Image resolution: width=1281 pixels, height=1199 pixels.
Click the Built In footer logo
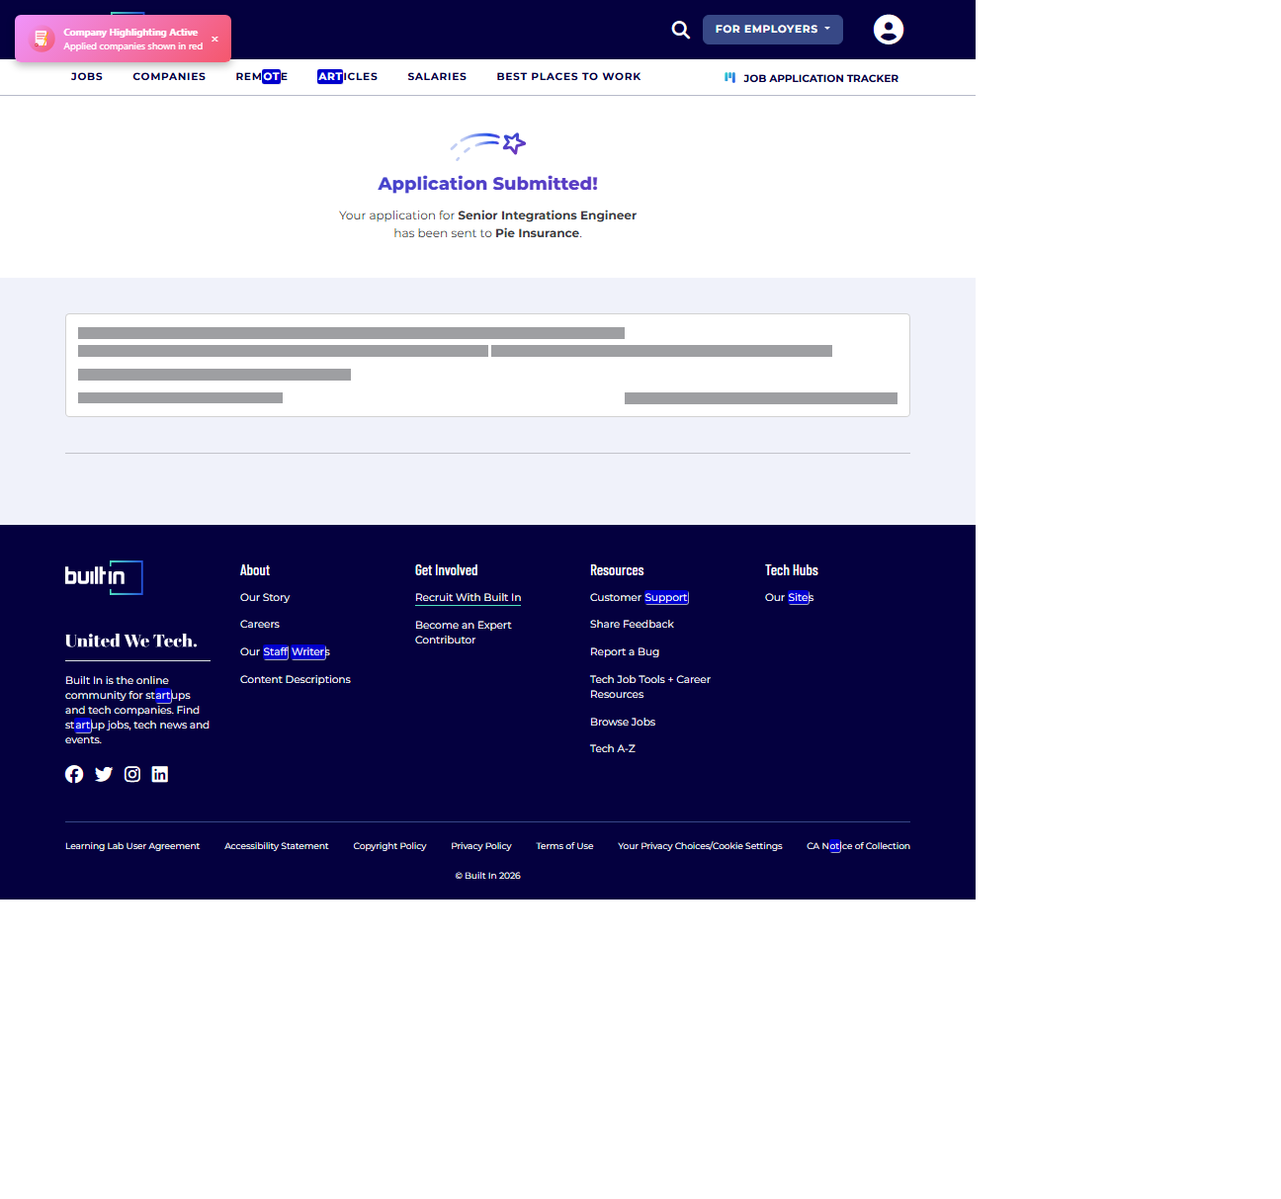pyautogui.click(x=104, y=577)
